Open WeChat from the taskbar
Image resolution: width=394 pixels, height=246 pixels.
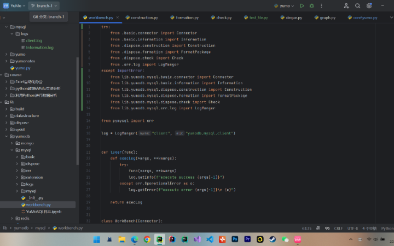pyautogui.click(x=285, y=239)
